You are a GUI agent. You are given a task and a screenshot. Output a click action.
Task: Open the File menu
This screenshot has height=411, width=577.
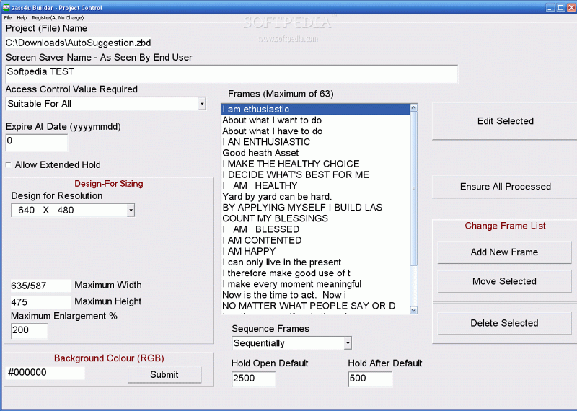click(8, 17)
